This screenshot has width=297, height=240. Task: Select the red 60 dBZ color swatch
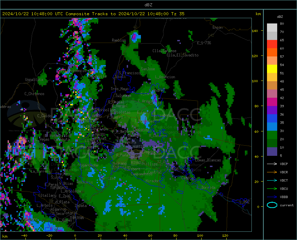click(272, 44)
